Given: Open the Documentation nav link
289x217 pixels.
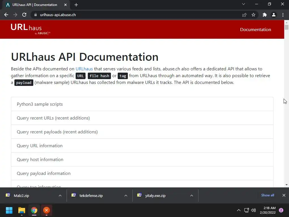Looking at the screenshot, I should pyautogui.click(x=255, y=29).
